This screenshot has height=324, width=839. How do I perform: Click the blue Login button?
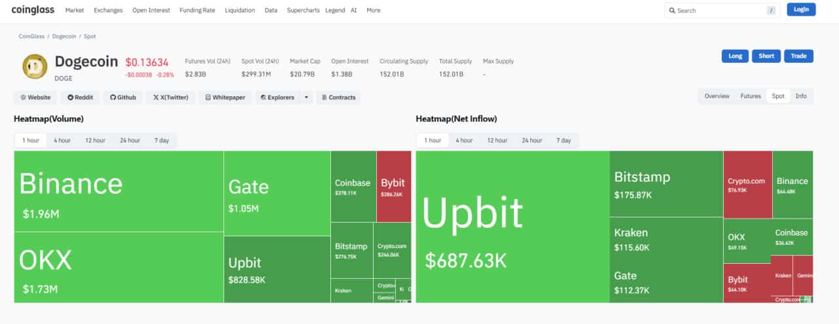(x=801, y=9)
